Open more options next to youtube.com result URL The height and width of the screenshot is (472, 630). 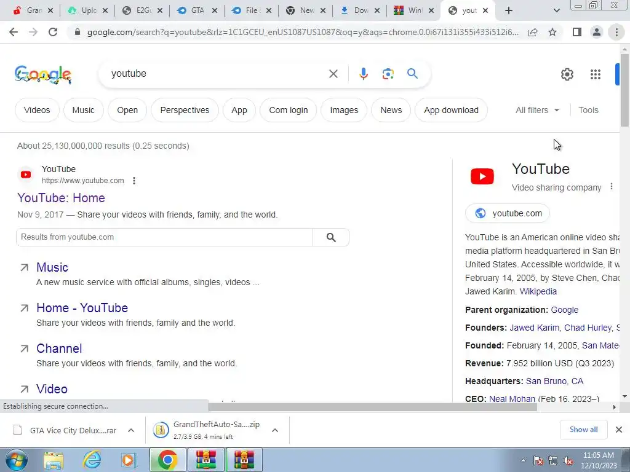point(134,181)
